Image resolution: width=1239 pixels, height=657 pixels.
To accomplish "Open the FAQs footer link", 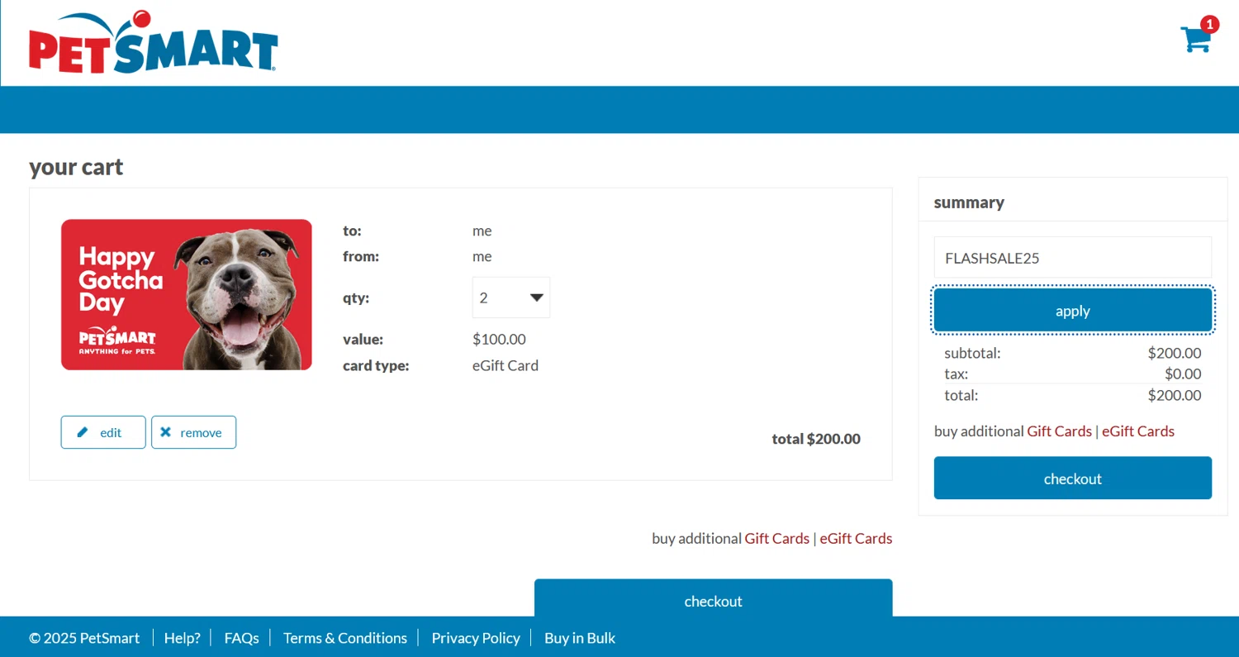I will click(x=241, y=638).
